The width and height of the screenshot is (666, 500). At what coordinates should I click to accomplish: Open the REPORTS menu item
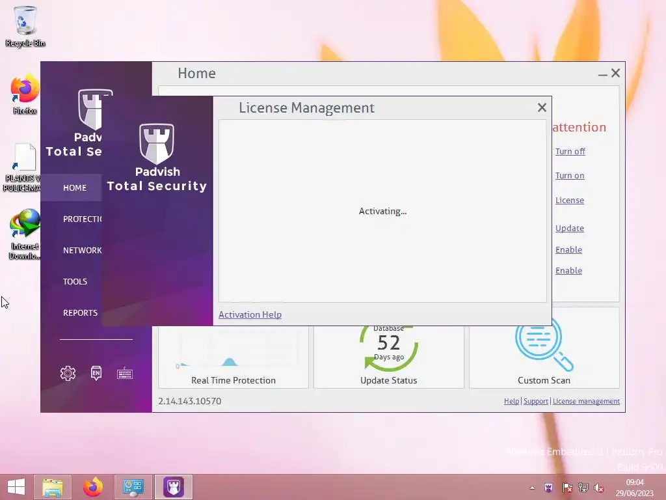click(x=80, y=313)
